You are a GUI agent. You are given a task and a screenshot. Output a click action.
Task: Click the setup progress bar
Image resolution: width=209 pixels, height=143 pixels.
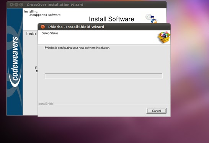(104, 76)
